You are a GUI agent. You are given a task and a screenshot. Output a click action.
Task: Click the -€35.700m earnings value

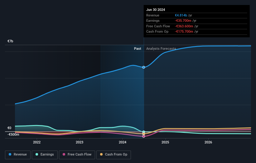pos(183,21)
